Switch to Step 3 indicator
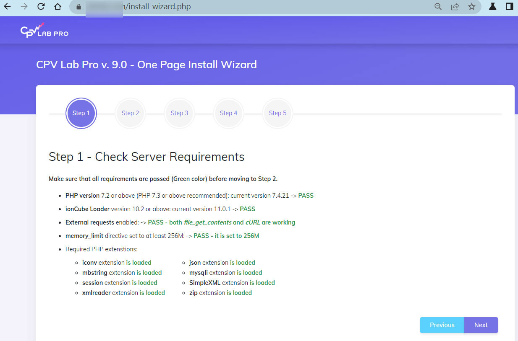 [x=179, y=113]
